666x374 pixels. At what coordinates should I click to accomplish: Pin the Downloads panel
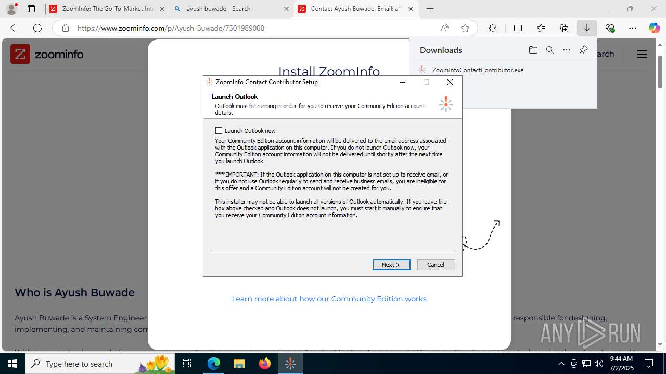(x=583, y=50)
